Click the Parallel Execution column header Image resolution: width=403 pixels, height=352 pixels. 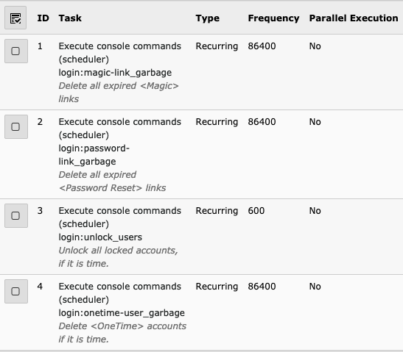pyautogui.click(x=354, y=18)
